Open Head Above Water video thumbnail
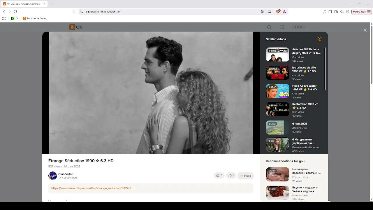373x210 pixels. 277,91
